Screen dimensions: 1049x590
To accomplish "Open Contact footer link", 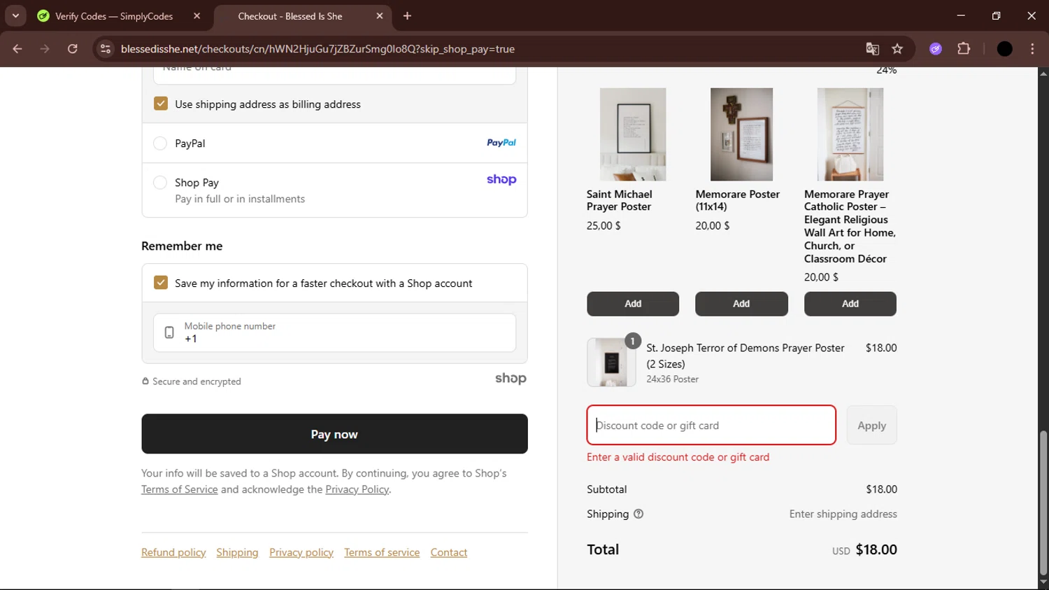I will point(449,552).
